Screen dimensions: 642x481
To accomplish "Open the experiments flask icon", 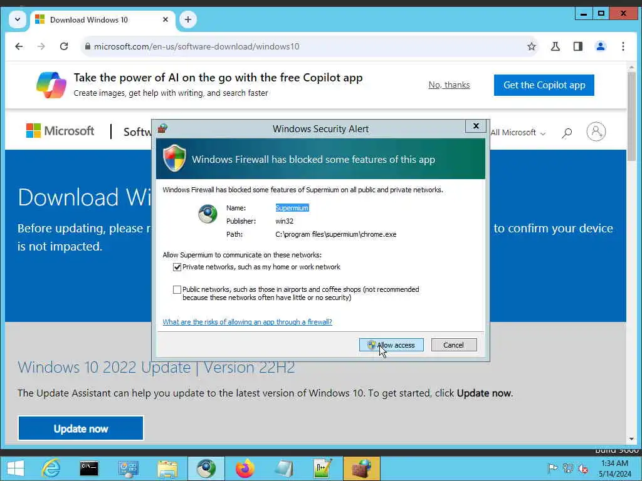I will pos(555,46).
